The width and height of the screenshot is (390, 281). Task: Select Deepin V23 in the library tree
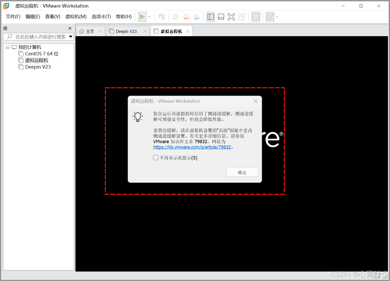point(38,67)
